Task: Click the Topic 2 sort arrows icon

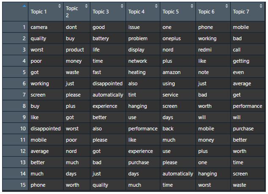Action: [86, 6]
